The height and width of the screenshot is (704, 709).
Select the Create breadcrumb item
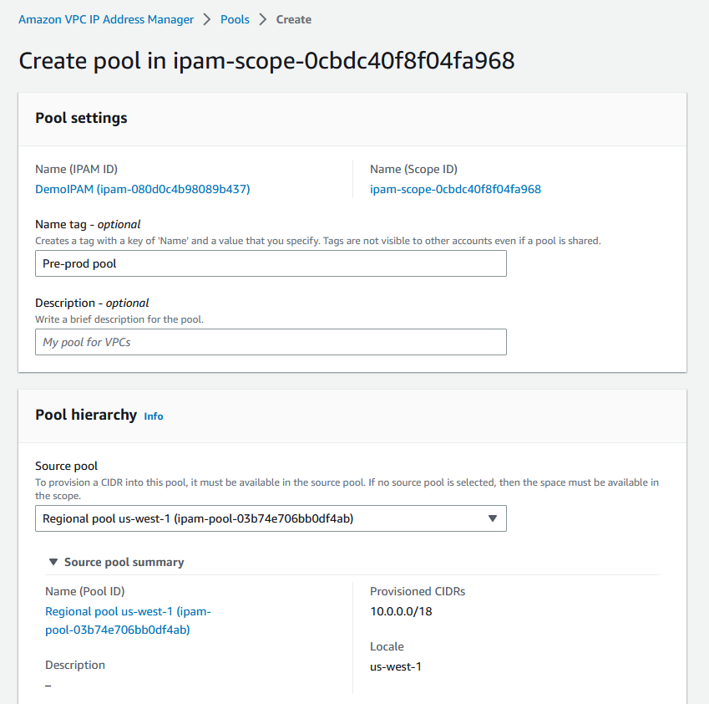point(293,18)
